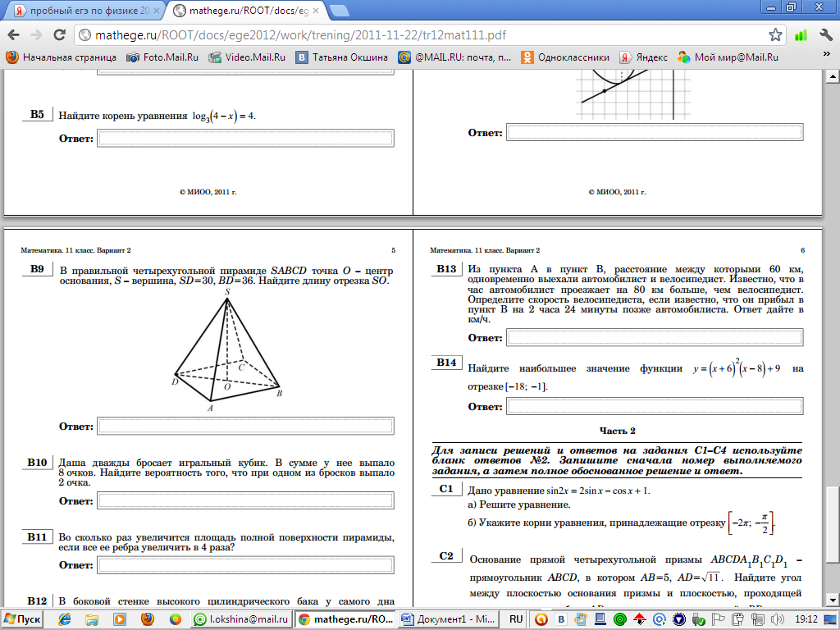Click the B14 task label
Image resolution: width=840 pixels, height=630 pixels.
click(446, 362)
